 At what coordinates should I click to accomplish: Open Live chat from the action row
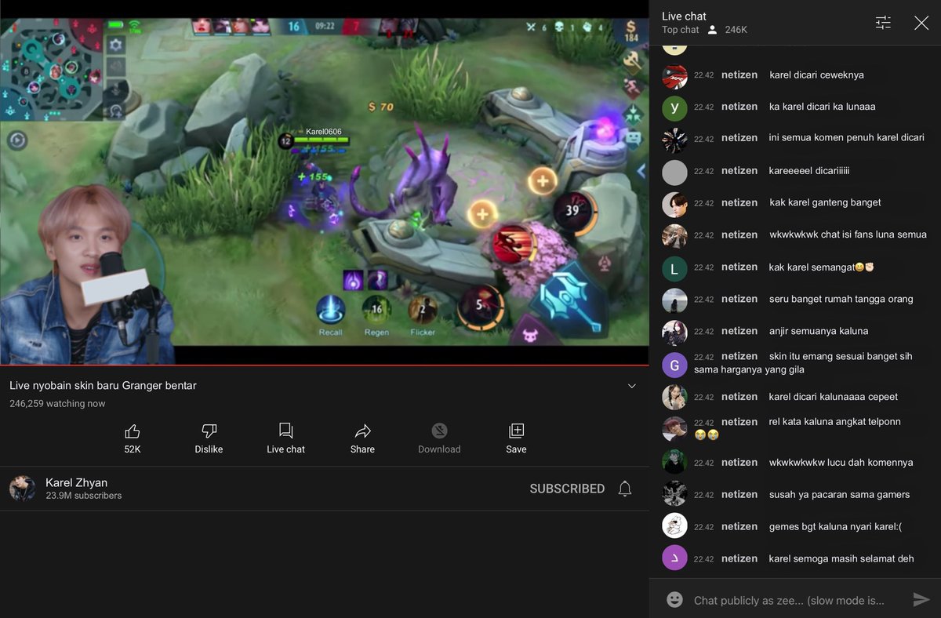point(285,438)
